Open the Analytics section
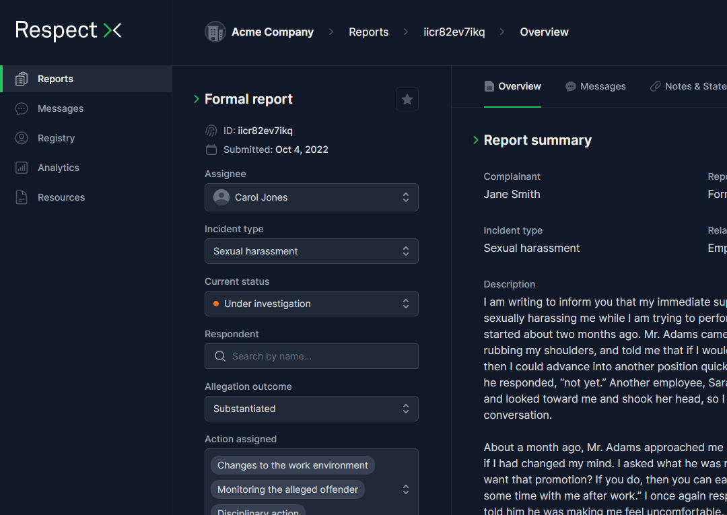This screenshot has height=515, width=727. pyautogui.click(x=58, y=168)
